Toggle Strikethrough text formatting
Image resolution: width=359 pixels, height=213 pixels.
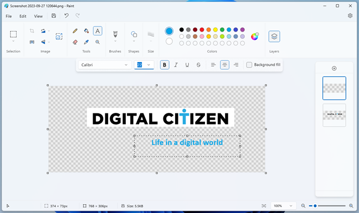[x=198, y=65]
